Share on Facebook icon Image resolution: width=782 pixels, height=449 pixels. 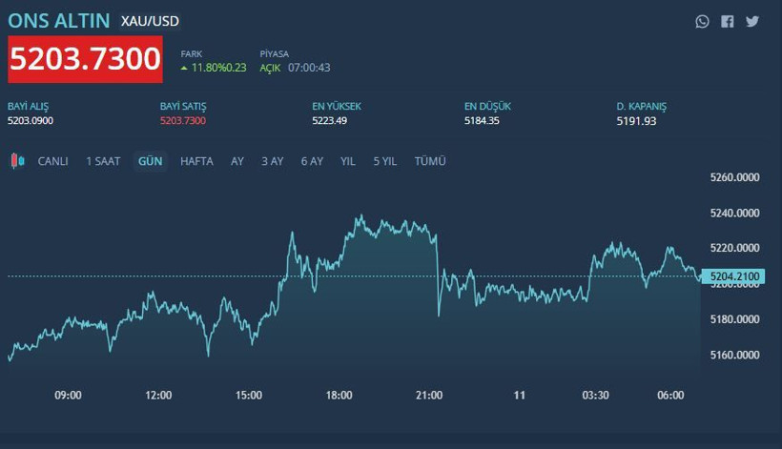[x=728, y=21]
